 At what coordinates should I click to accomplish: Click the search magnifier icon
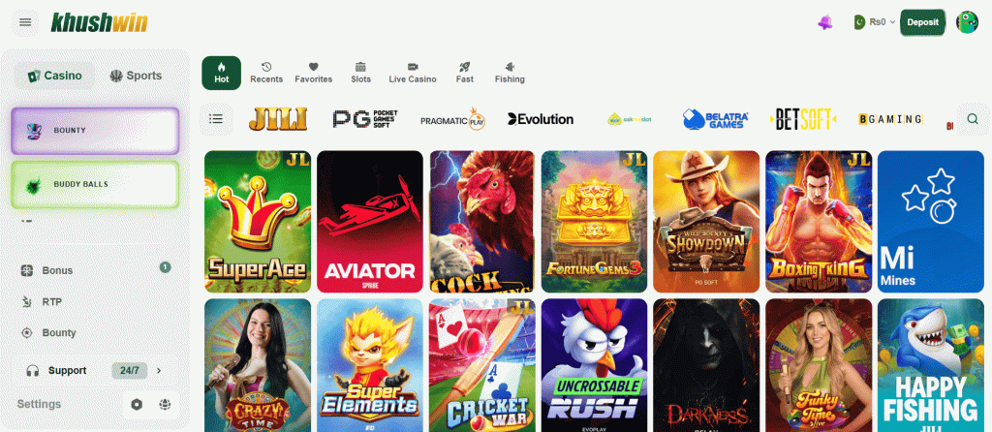(973, 119)
